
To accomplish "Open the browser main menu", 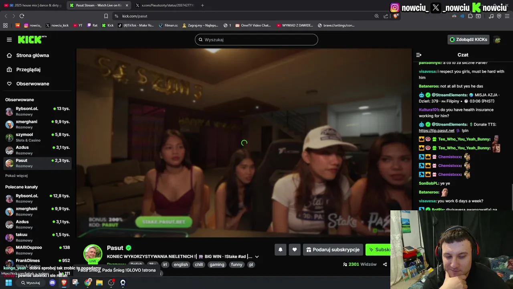I will coord(507,16).
